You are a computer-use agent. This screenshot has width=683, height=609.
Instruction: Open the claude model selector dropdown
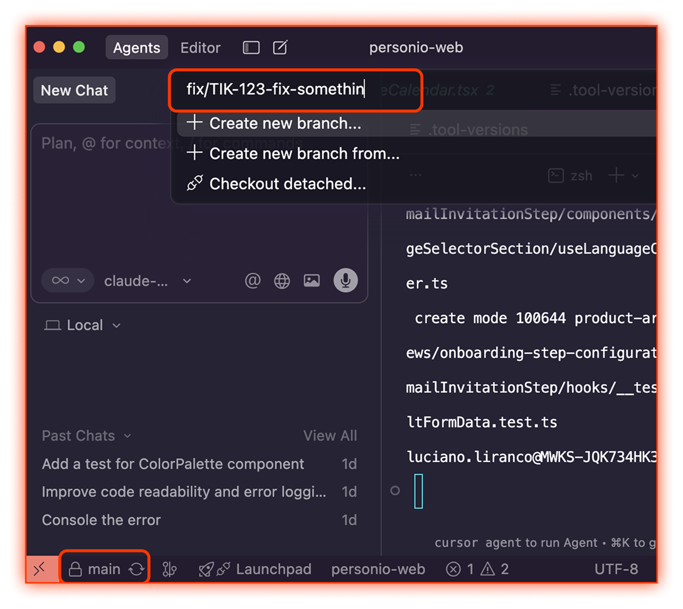[147, 281]
